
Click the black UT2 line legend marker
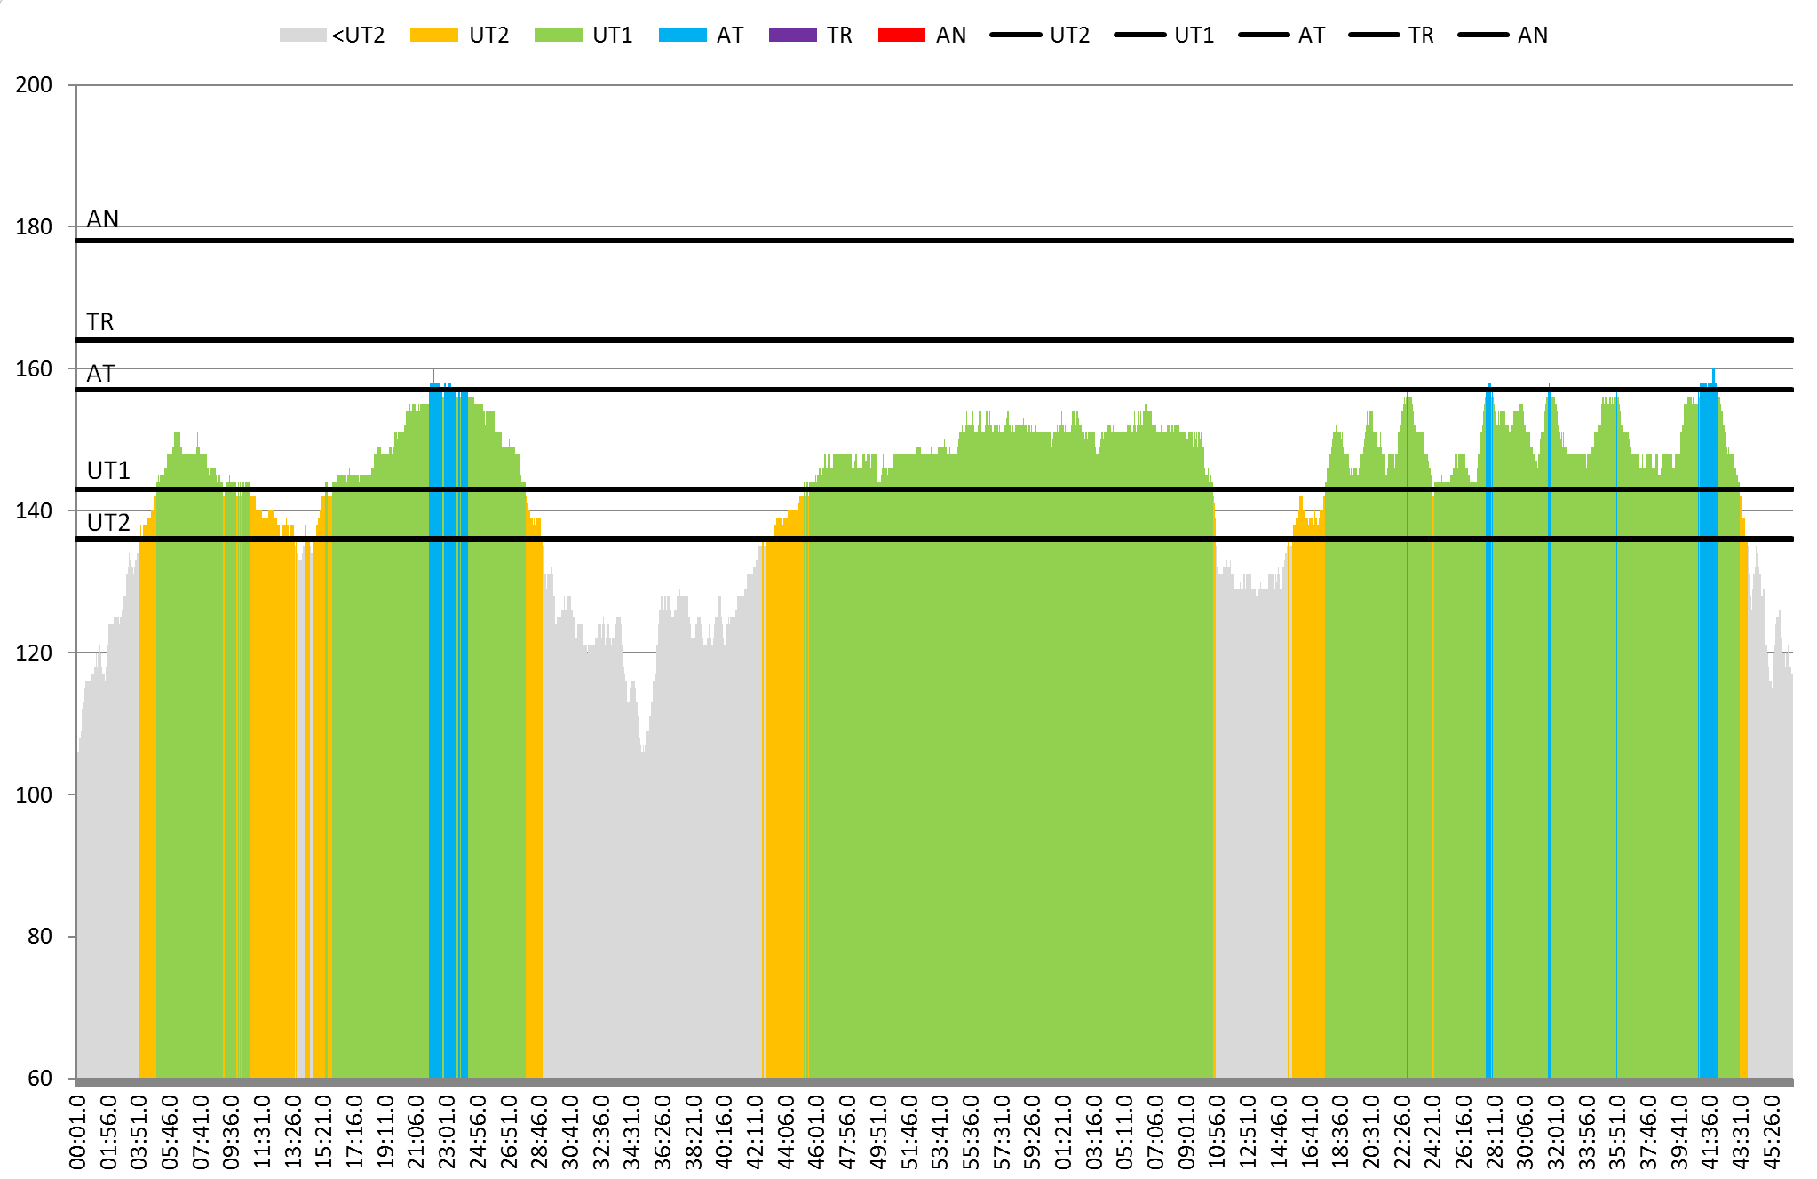click(1015, 36)
